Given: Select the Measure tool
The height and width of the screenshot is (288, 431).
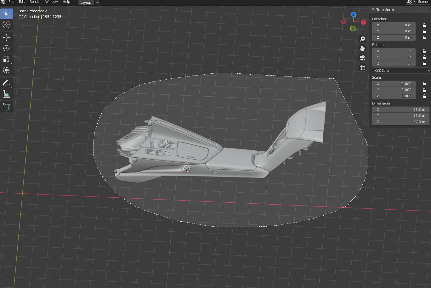Looking at the screenshot, I should (6, 94).
